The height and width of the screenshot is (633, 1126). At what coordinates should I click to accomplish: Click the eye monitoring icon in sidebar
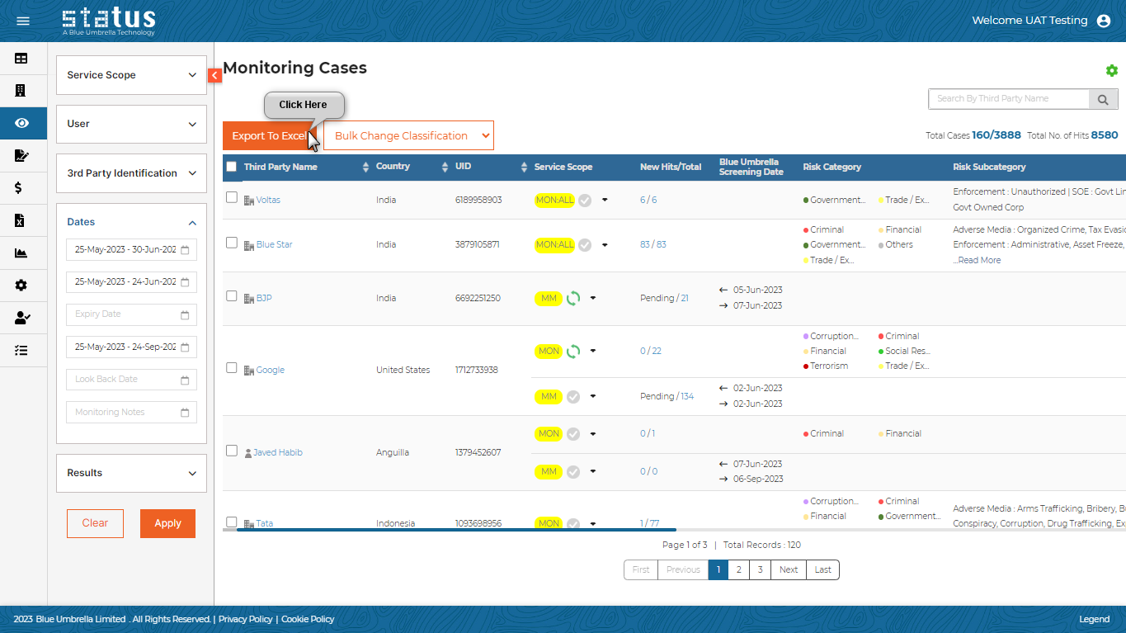pyautogui.click(x=21, y=123)
